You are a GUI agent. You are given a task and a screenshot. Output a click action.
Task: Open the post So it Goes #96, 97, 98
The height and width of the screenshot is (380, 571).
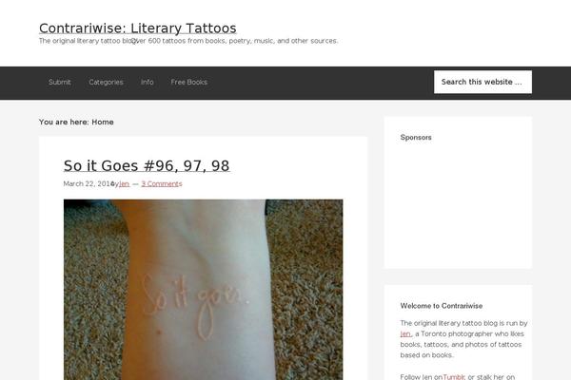click(147, 166)
